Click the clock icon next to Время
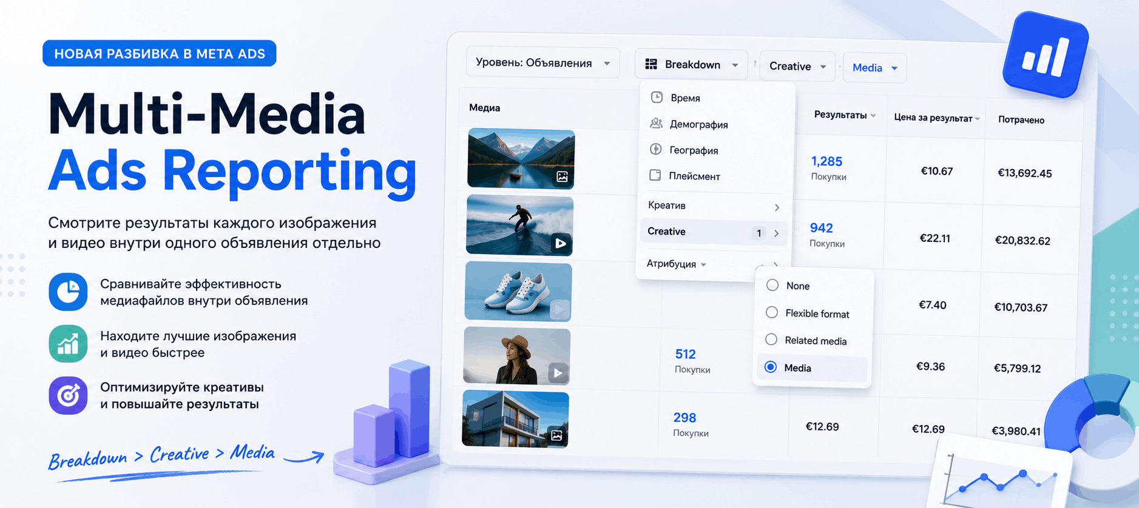The image size is (1139, 508). (x=657, y=97)
